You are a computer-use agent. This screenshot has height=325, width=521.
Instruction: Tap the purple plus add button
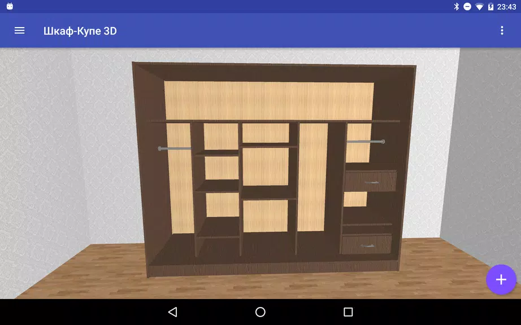(x=501, y=279)
